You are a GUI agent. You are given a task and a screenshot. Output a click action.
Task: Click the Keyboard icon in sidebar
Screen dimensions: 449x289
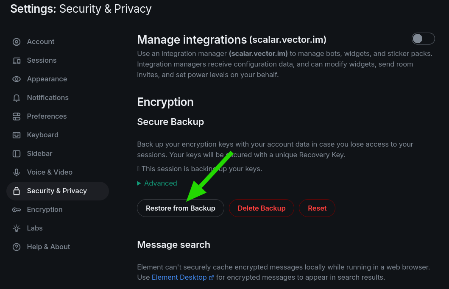tap(17, 135)
